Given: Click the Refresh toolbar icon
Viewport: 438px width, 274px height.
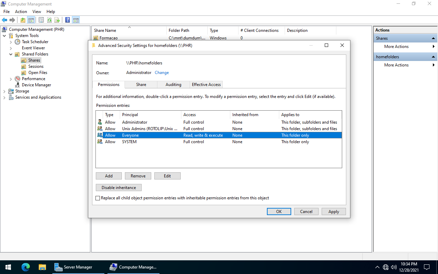Looking at the screenshot, I should pyautogui.click(x=49, y=20).
